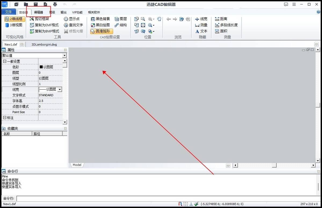The height and width of the screenshot is (208, 322).
Task: Rotate view by 35 degrees icon
Action: (x=137, y=31)
